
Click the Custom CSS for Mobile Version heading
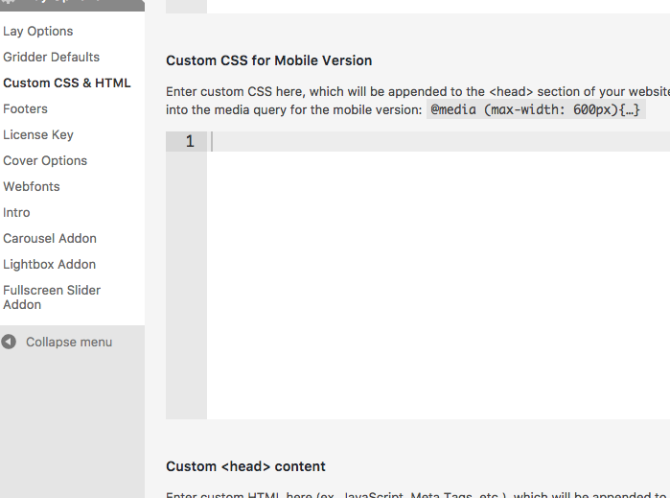(x=268, y=60)
